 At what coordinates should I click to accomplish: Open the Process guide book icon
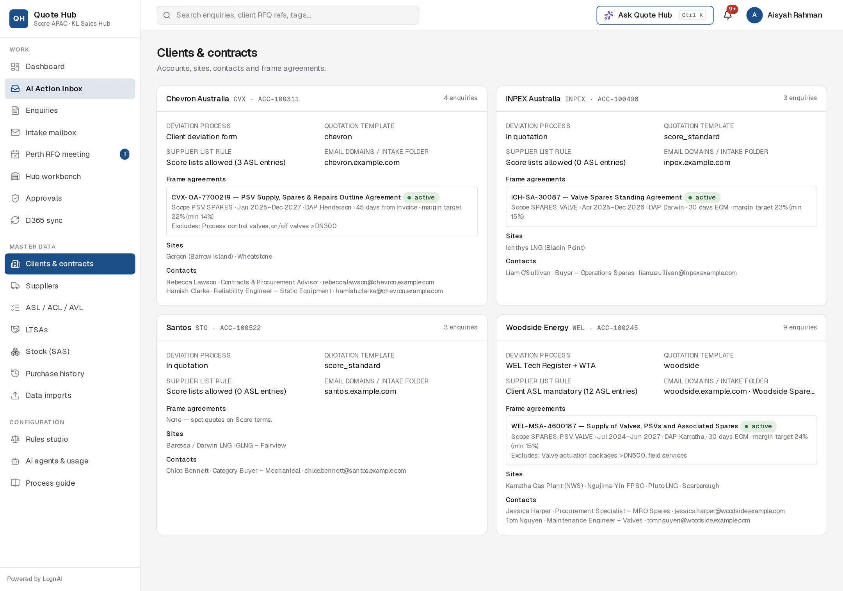tap(15, 483)
